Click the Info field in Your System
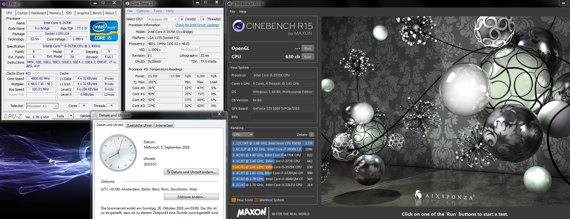Viewport: 570px width, 219px height. pos(282,117)
